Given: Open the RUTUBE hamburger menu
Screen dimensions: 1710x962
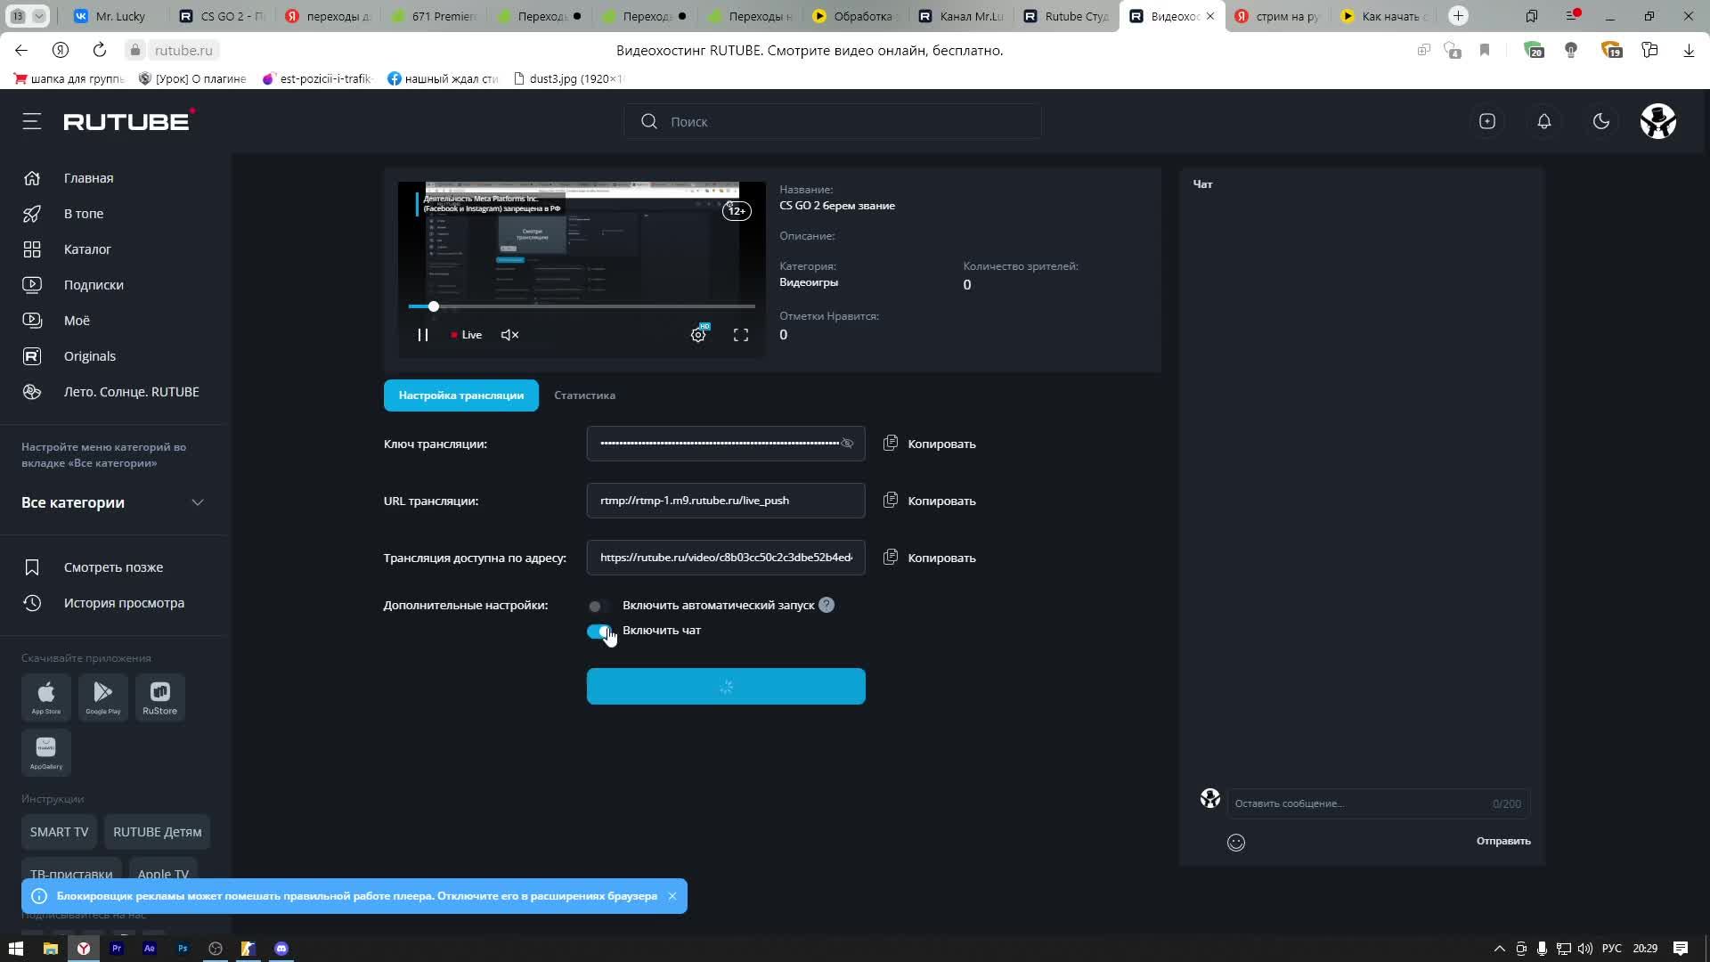Looking at the screenshot, I should [32, 121].
